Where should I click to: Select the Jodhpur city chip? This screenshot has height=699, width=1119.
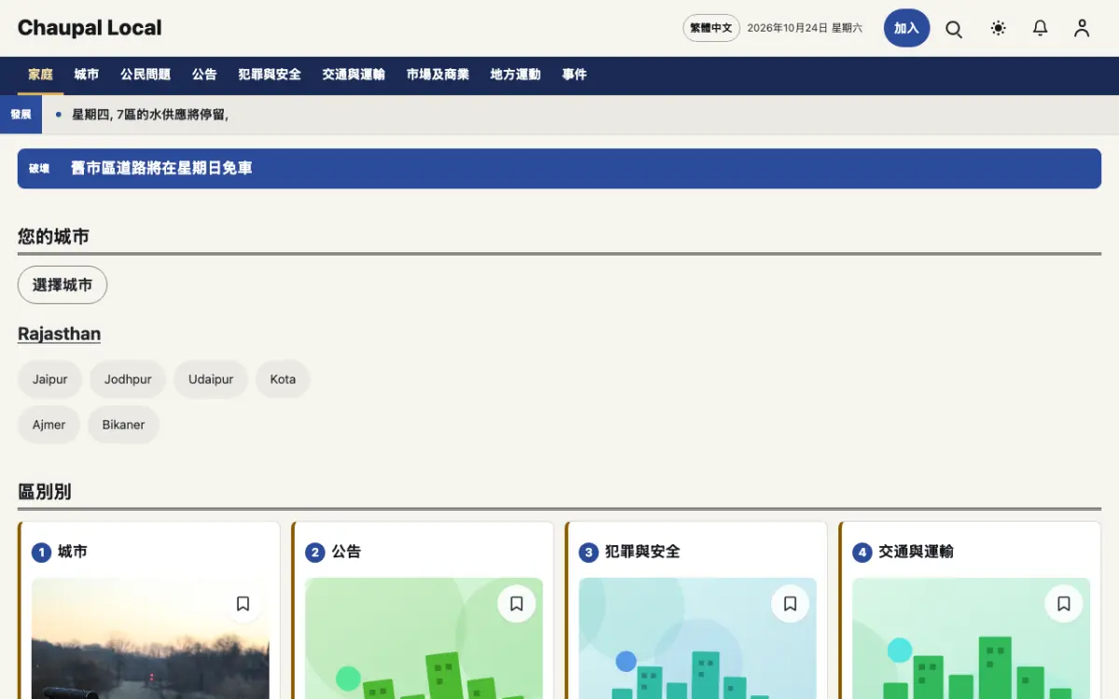tap(128, 379)
